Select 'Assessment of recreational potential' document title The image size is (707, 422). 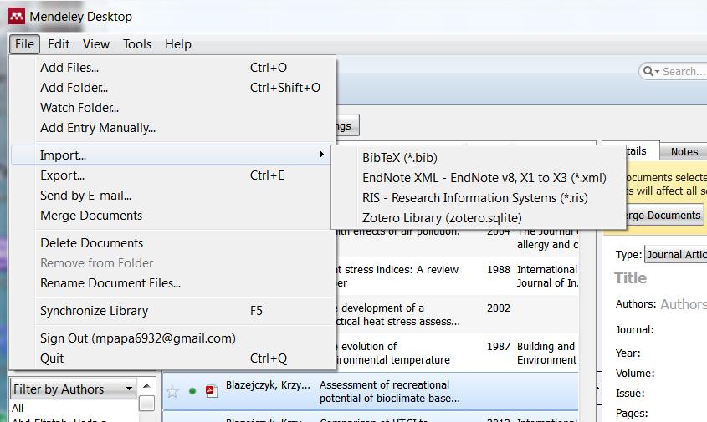tap(390, 391)
